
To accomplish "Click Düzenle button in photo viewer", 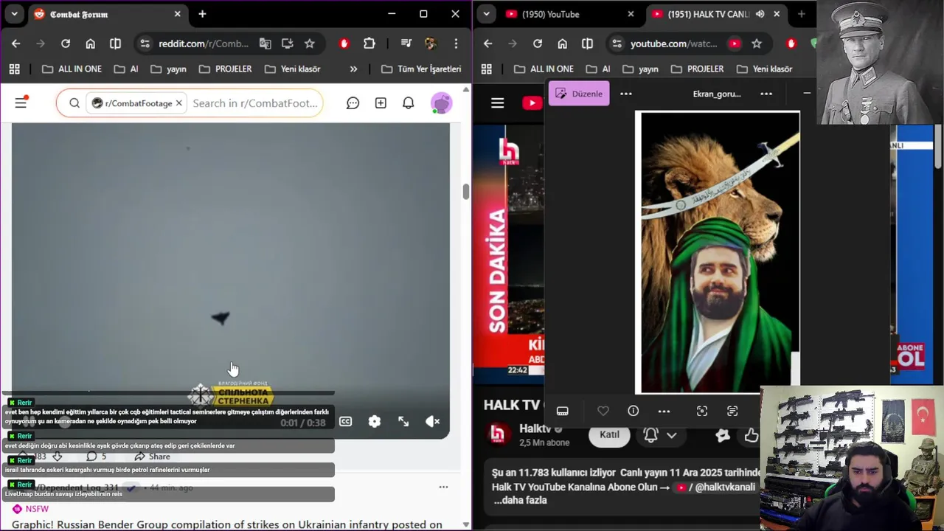I will (x=579, y=94).
